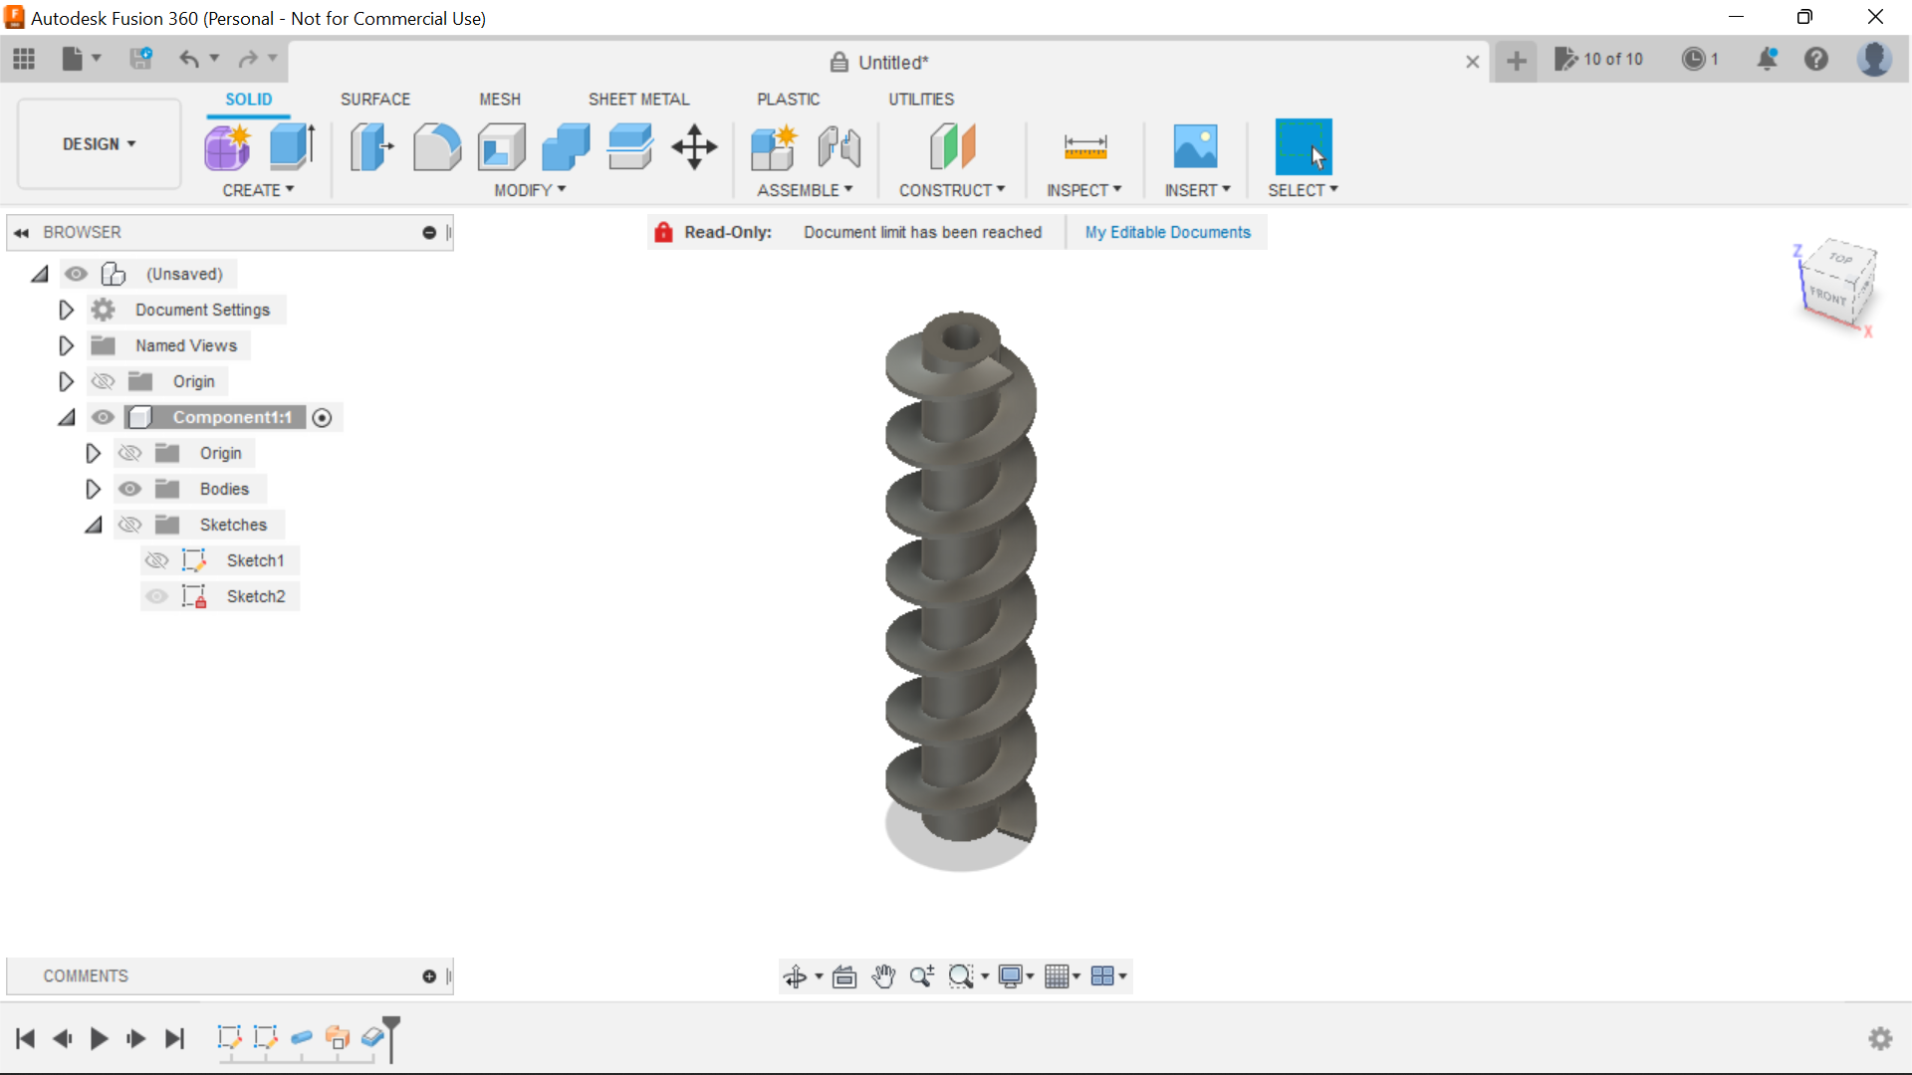The image size is (1912, 1075).
Task: Open the Joint tool
Action: 837,146
